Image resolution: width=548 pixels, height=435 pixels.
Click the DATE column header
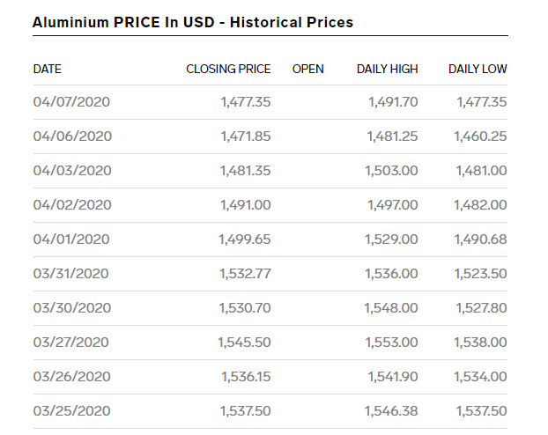[48, 69]
